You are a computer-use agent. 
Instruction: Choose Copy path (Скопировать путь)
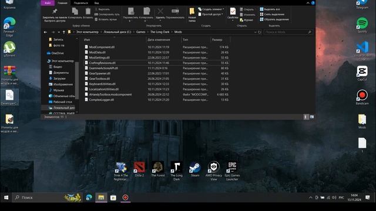click(x=107, y=14)
